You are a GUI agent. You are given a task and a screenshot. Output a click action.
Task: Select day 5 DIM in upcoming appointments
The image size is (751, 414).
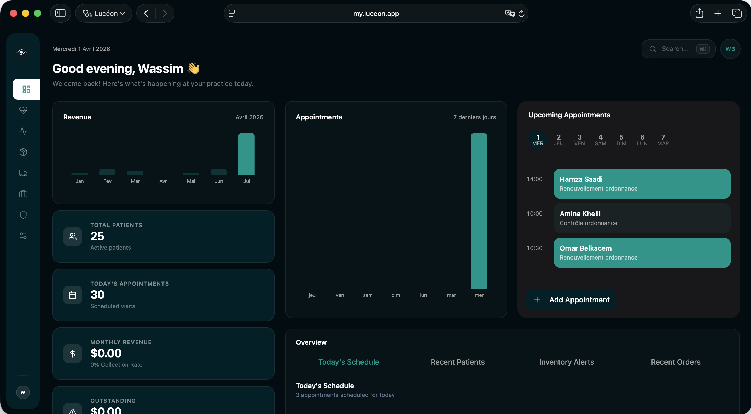pos(621,140)
